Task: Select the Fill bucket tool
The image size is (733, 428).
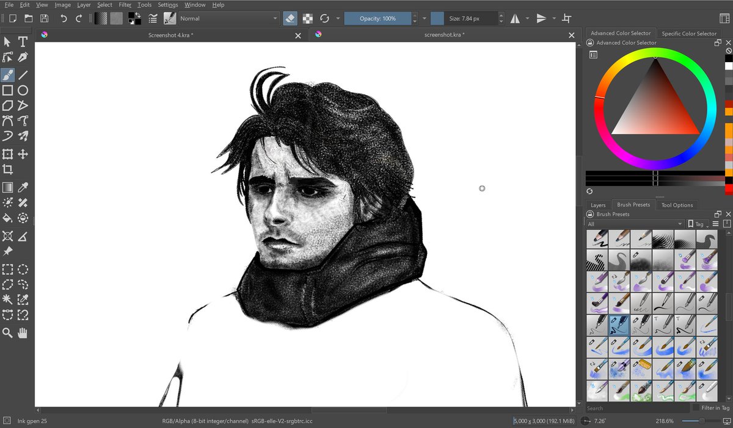Action: pos(7,218)
